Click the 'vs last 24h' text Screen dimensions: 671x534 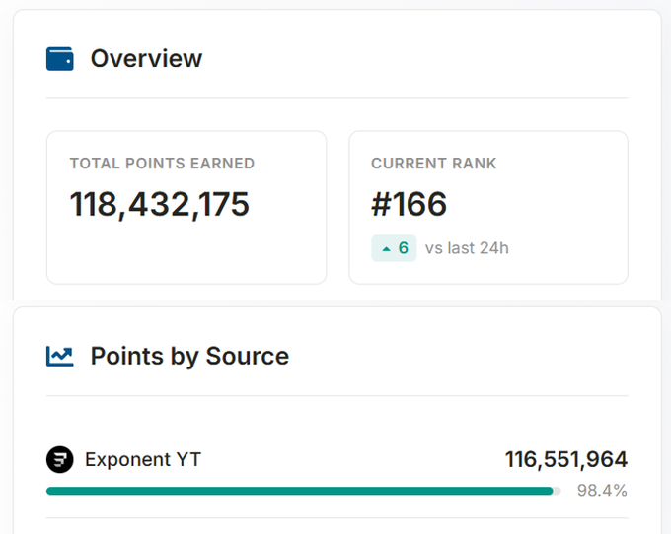[x=467, y=248]
